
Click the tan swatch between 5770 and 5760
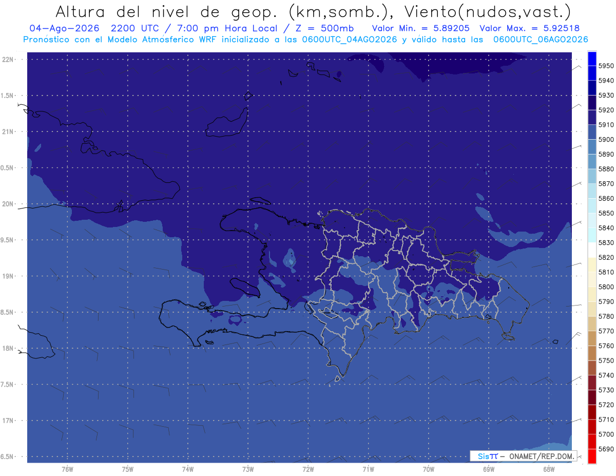592,338
